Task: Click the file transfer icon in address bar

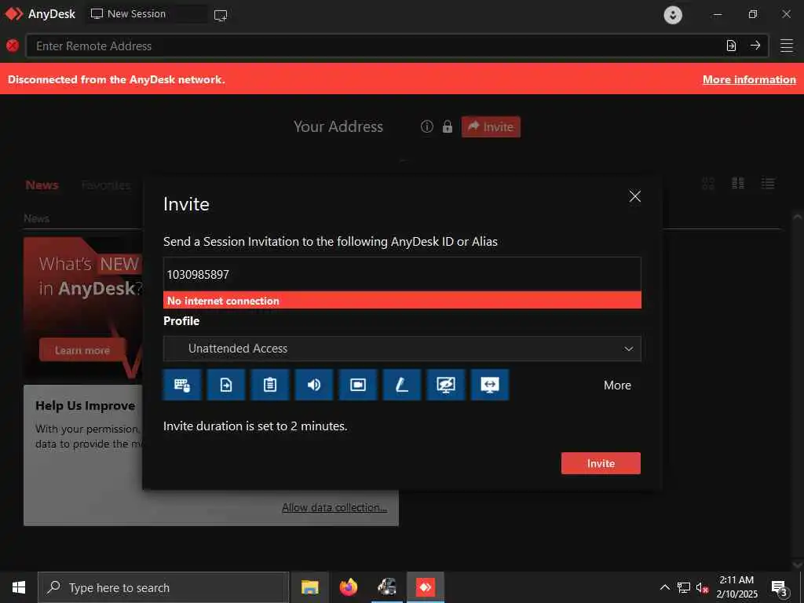Action: pos(731,46)
